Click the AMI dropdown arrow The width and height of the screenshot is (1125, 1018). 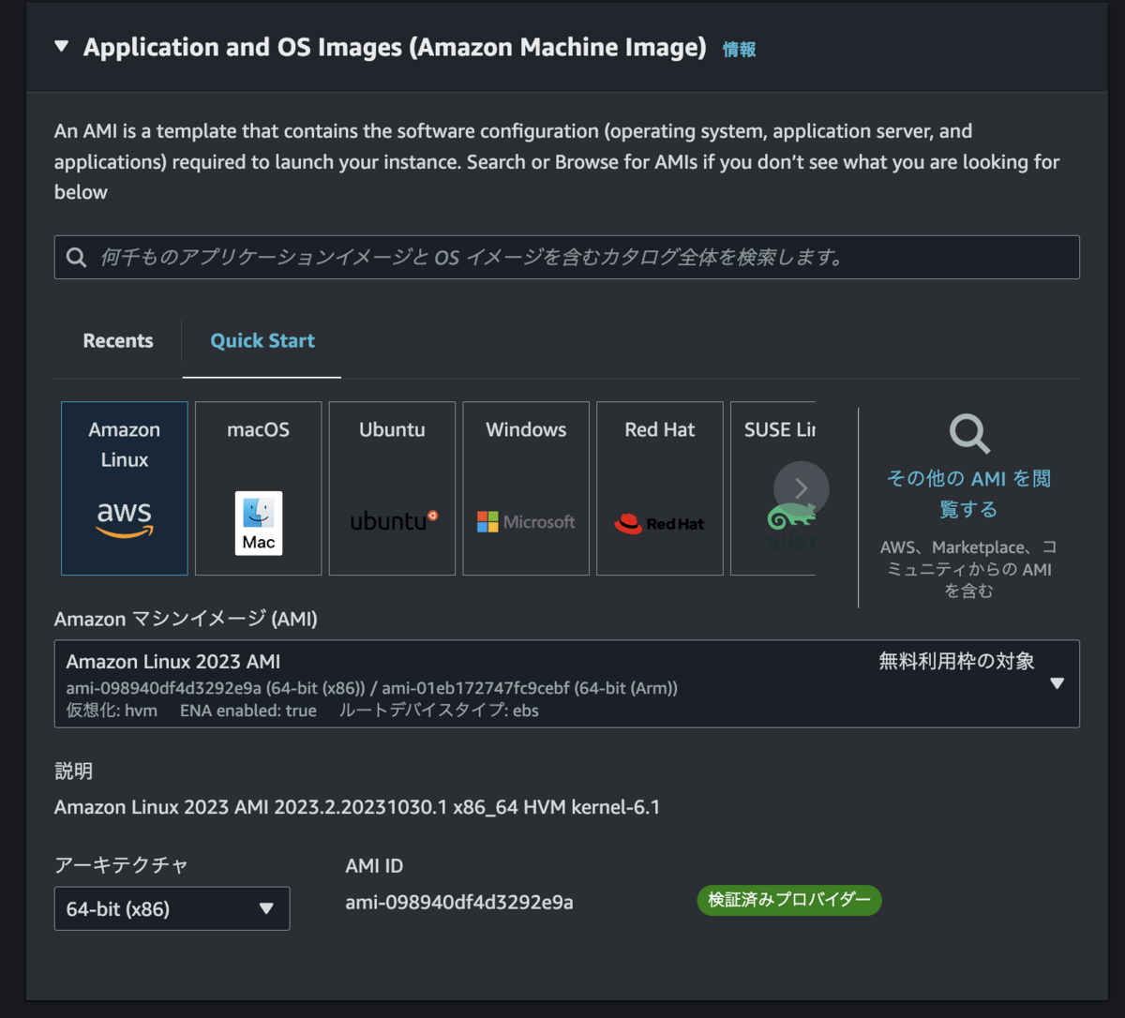tap(1057, 683)
